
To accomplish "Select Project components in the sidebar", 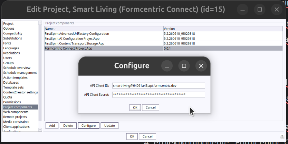I will pyautogui.click(x=21, y=107).
